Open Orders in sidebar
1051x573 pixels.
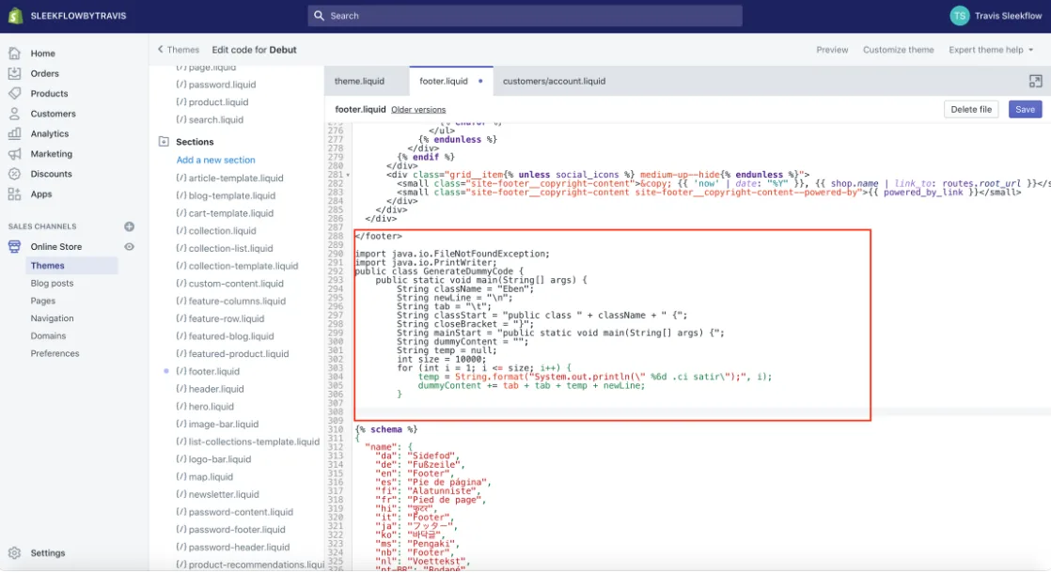(44, 73)
